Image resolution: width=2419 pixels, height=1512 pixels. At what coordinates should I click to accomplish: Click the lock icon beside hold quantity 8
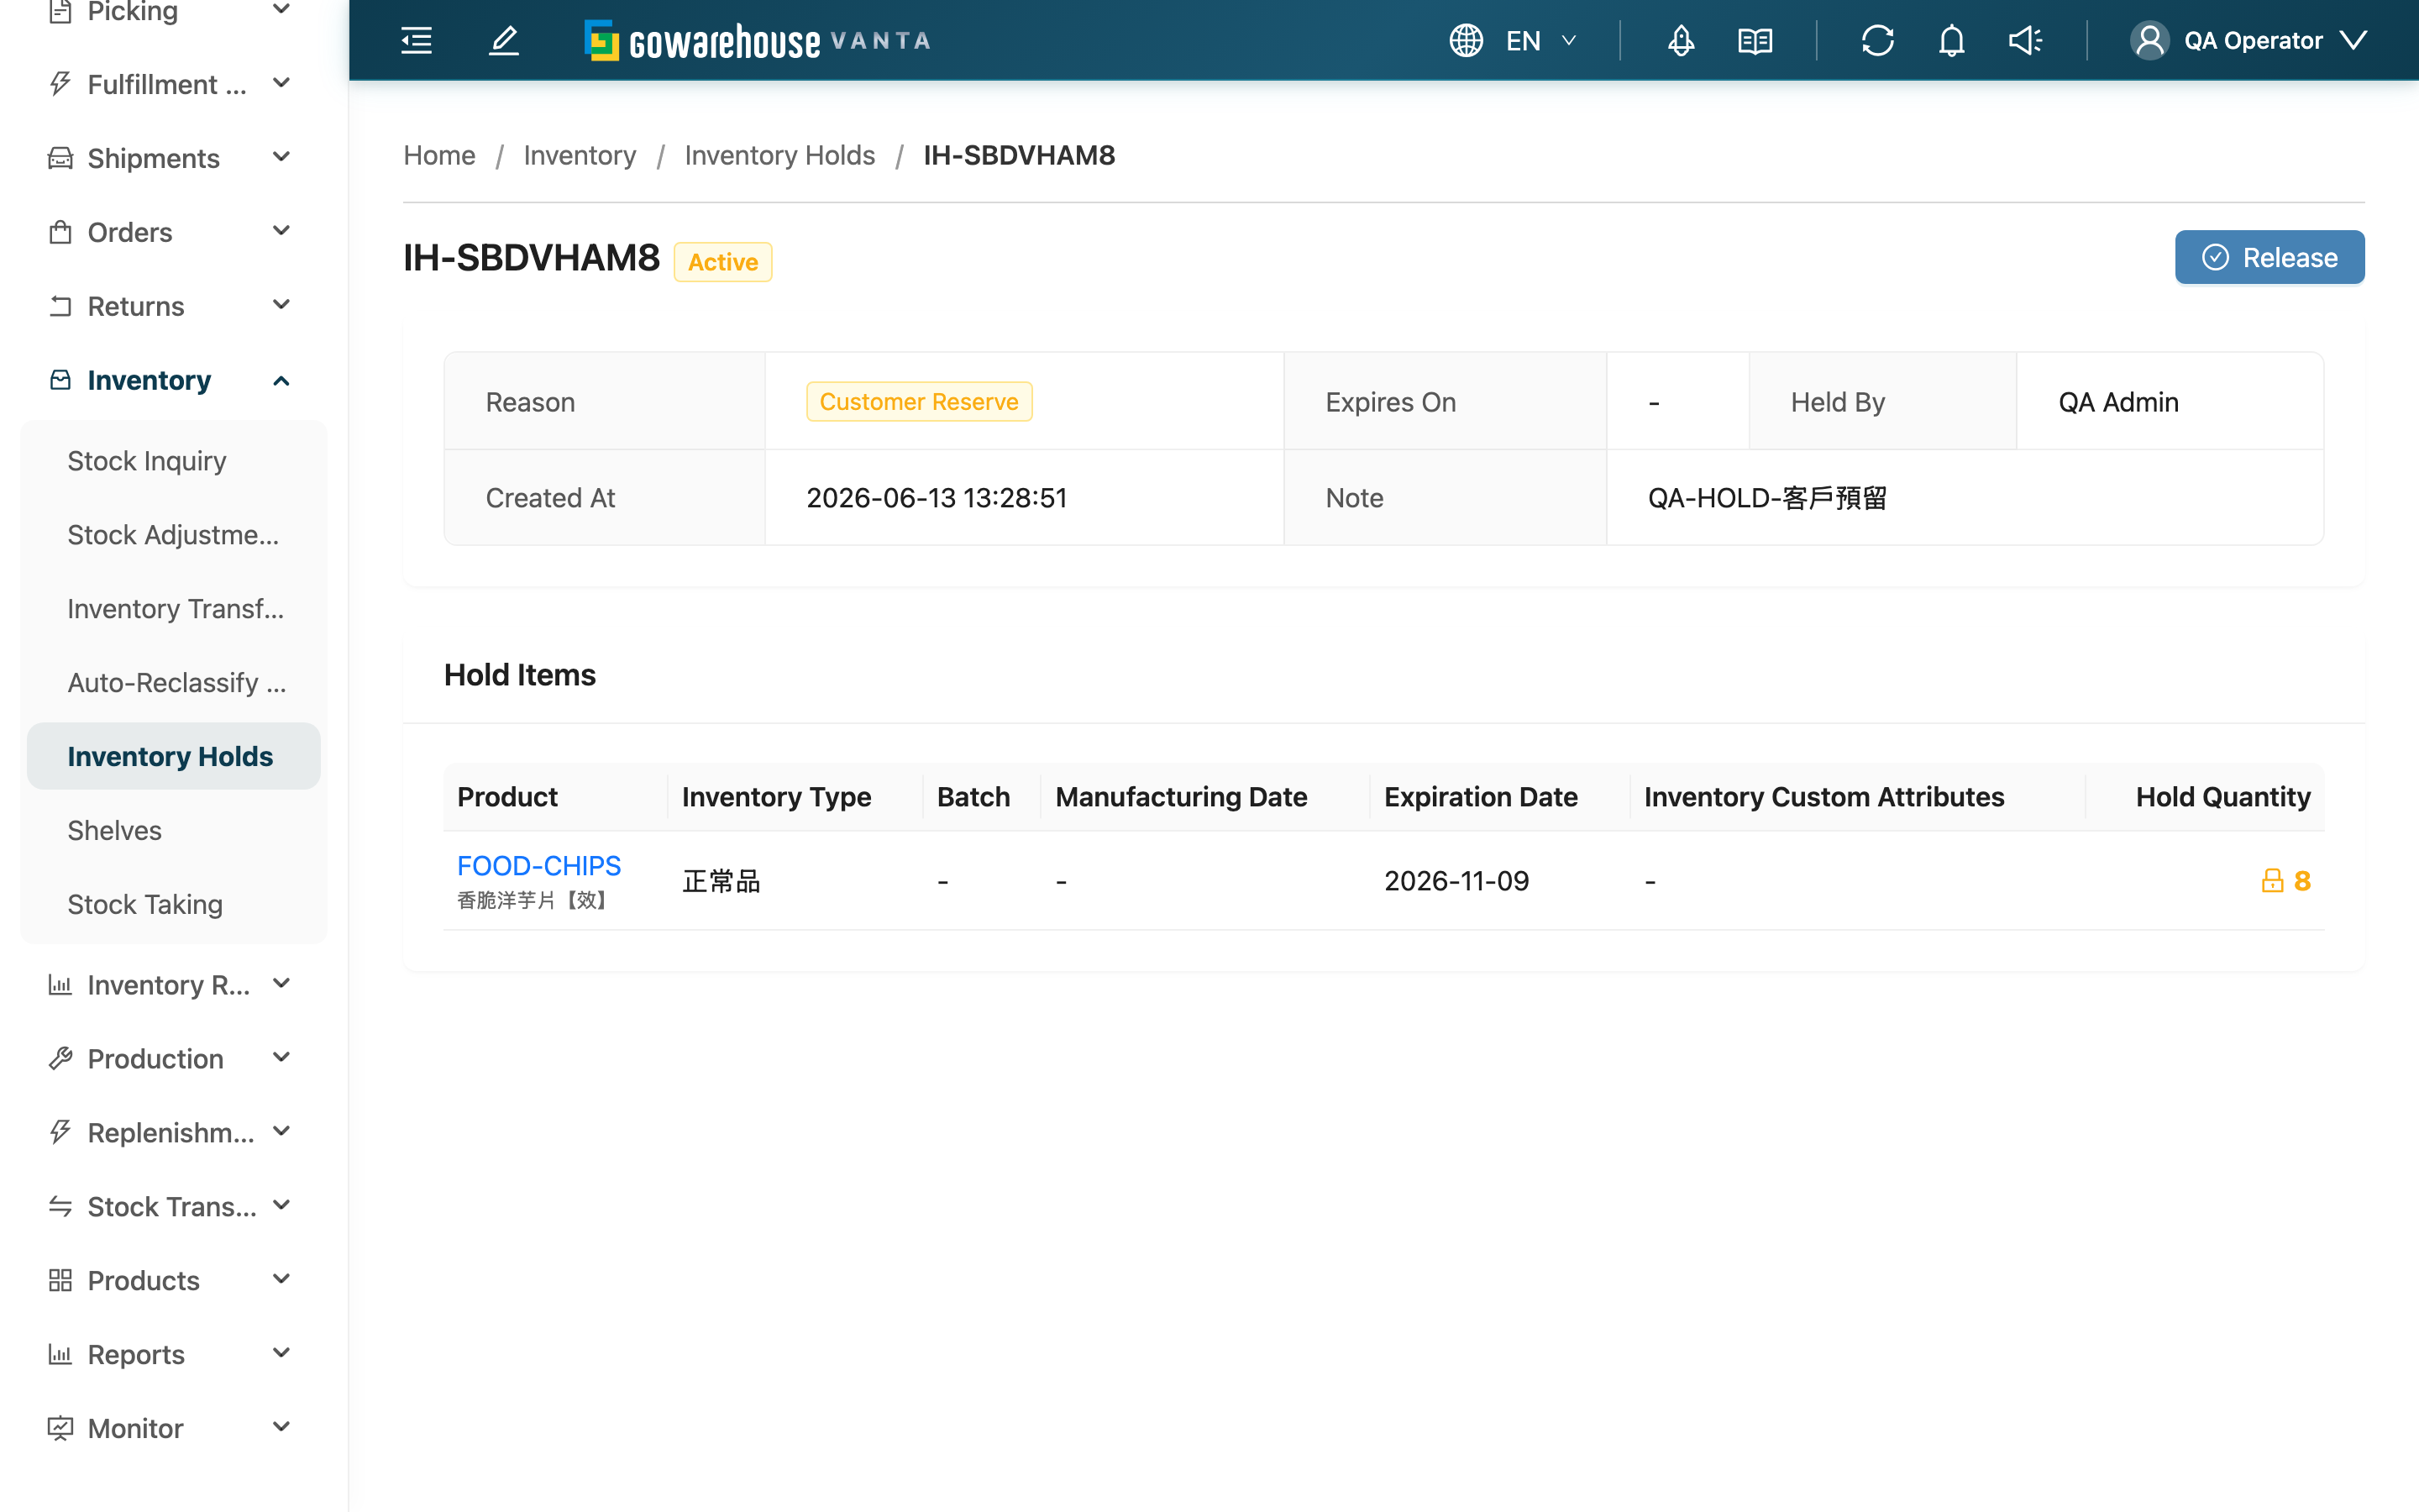click(x=2272, y=880)
